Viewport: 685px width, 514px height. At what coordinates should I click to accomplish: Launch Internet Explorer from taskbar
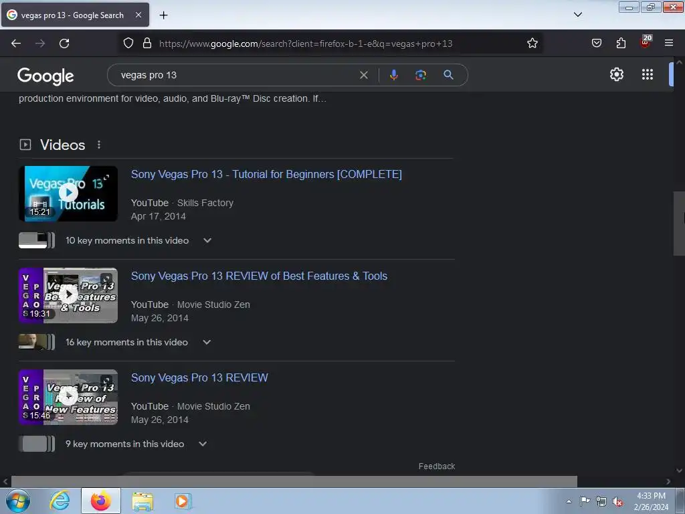[60, 501]
